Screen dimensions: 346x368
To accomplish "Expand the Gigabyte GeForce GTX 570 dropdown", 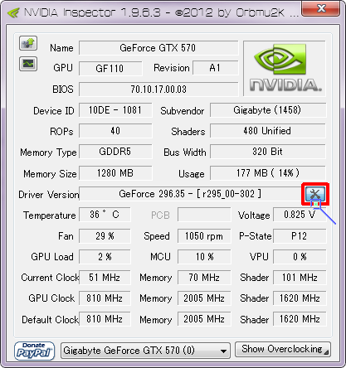I will tap(145, 351).
